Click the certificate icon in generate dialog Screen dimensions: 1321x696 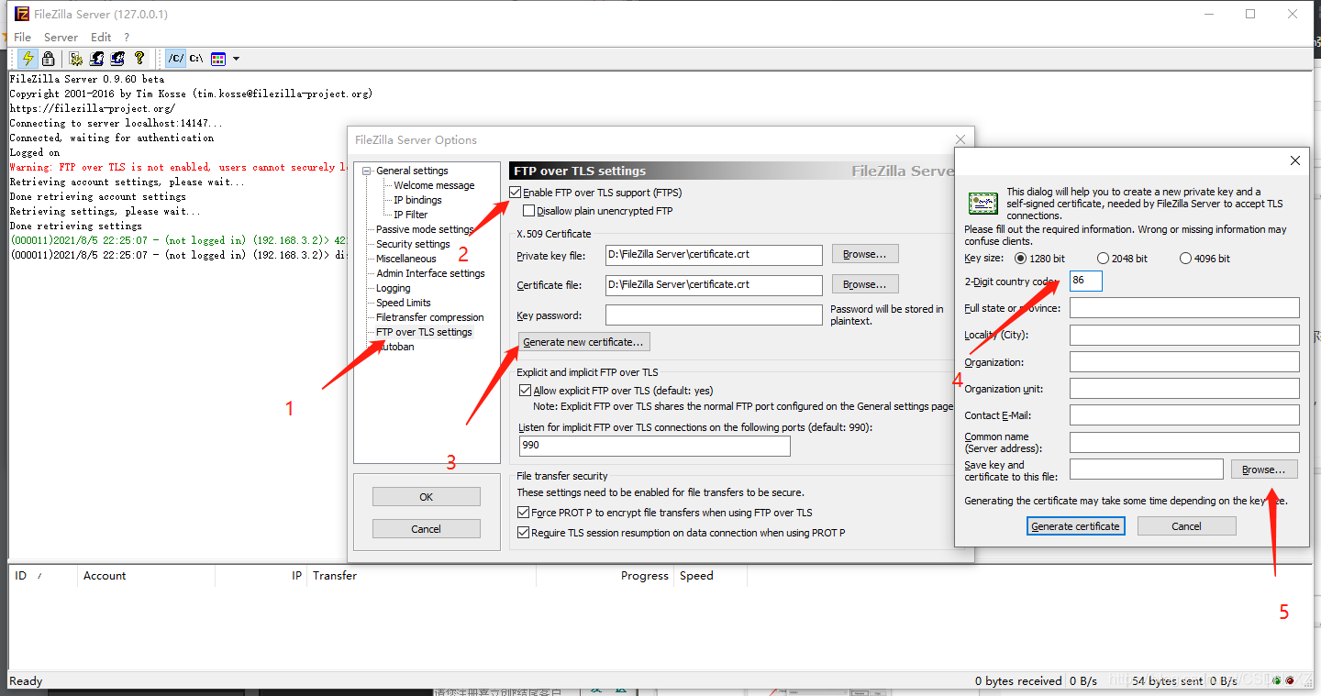click(x=983, y=204)
